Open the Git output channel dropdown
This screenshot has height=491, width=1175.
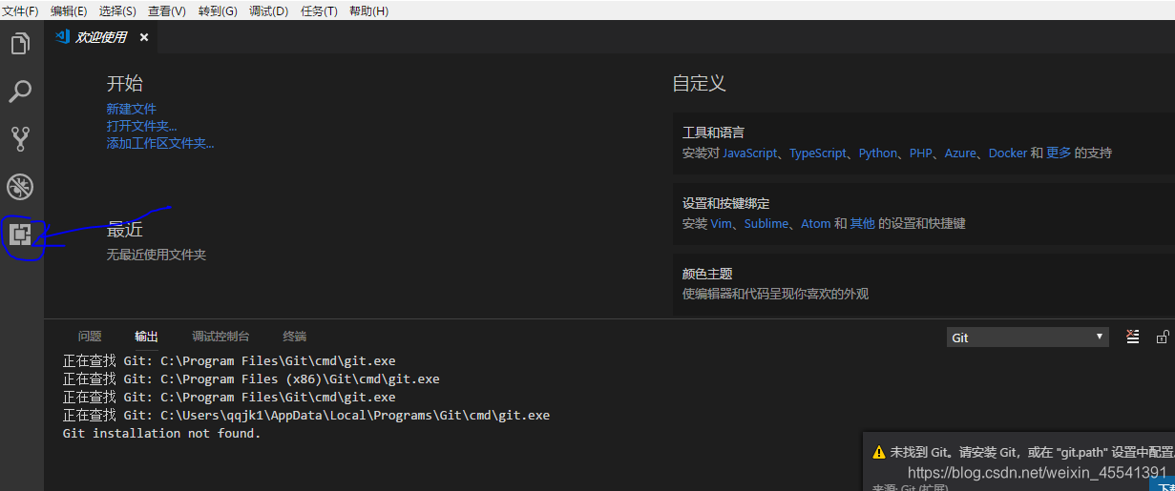coord(1027,338)
